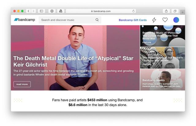The height and width of the screenshot is (126, 196).
Task: Click the read more button
Action: tap(22, 84)
